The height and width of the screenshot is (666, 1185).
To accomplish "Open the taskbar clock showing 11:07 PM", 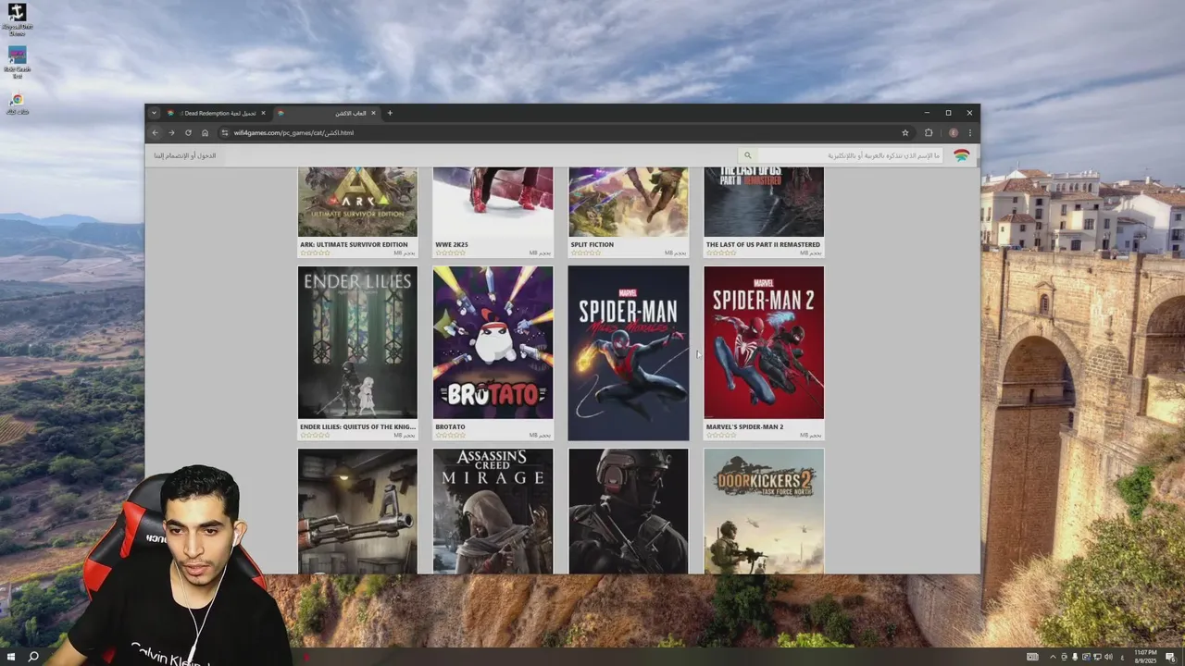I will 1146,657.
